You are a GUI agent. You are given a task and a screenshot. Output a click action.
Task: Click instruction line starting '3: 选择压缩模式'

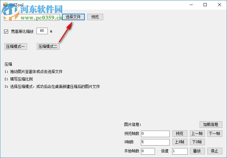coord(52,87)
